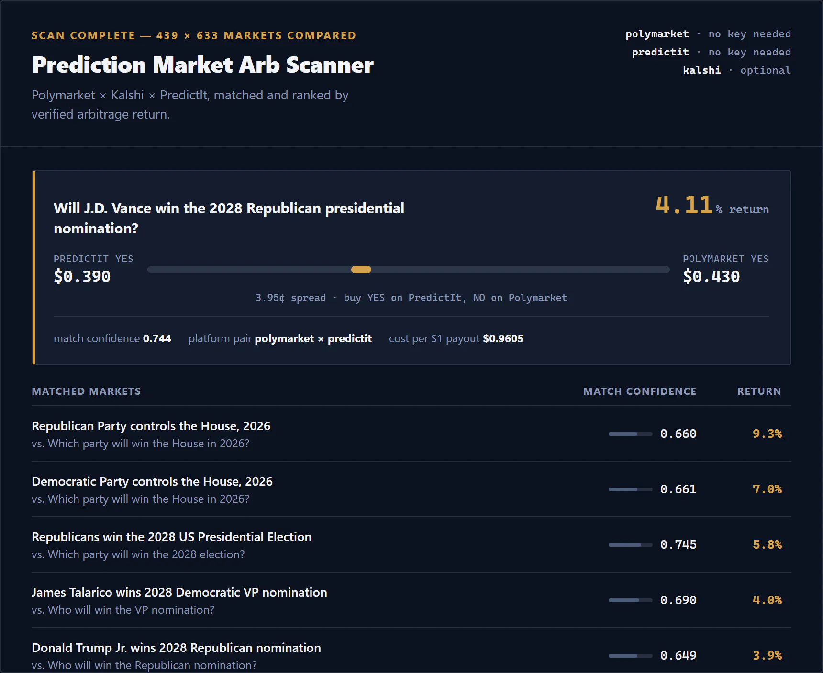Click 'vs. Who will win the VP nomination?' subtitle
Screen dimensions: 823x673
(123, 610)
